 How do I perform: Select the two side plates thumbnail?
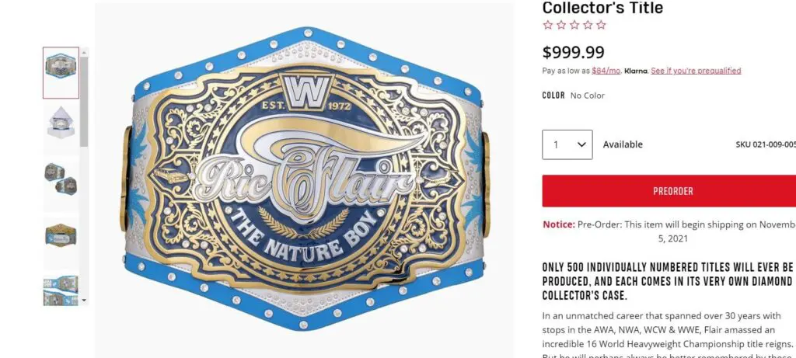coord(61,179)
